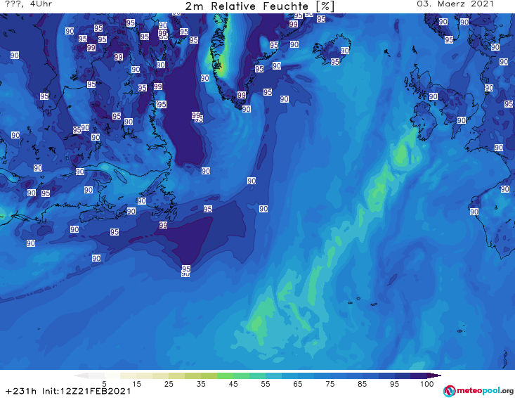Select the 'Init:12Z21FEB2021' run text
The image size is (515, 398).
click(x=86, y=391)
